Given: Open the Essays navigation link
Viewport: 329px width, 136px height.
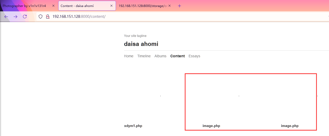Looking at the screenshot, I should tap(194, 56).
